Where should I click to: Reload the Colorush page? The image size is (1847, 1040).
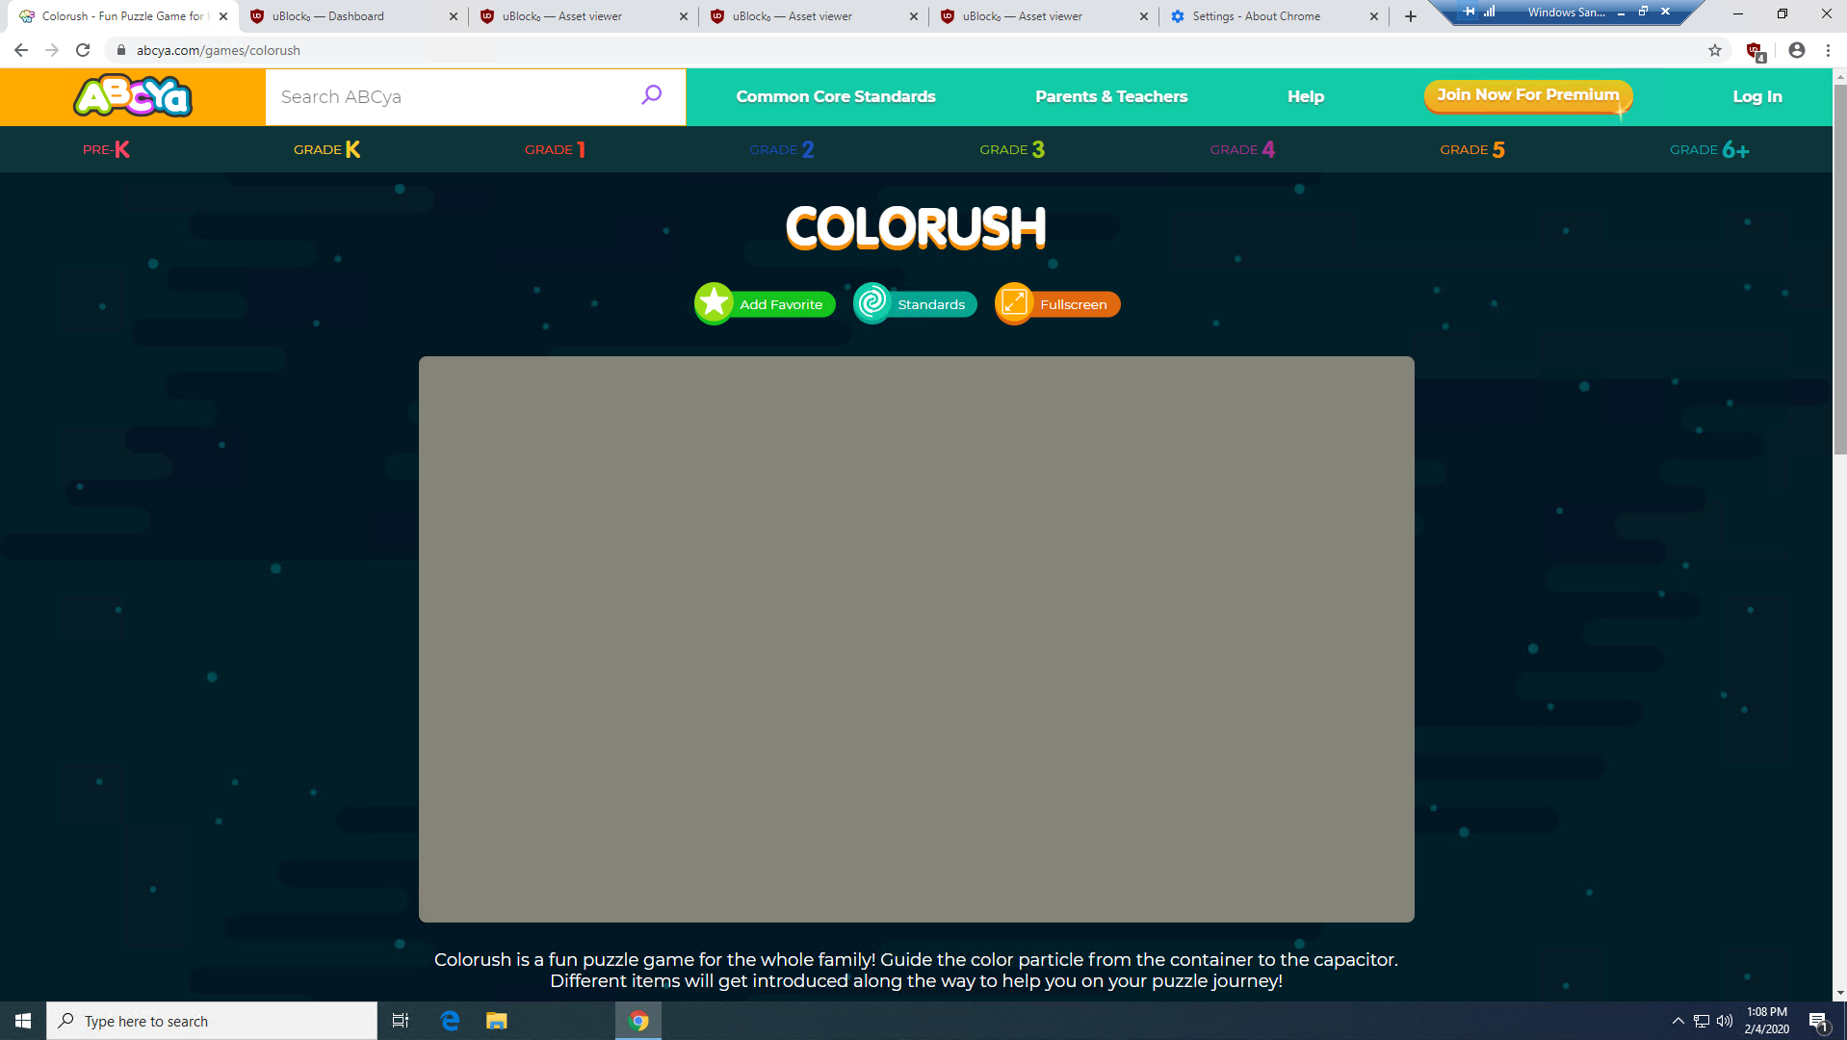83,50
